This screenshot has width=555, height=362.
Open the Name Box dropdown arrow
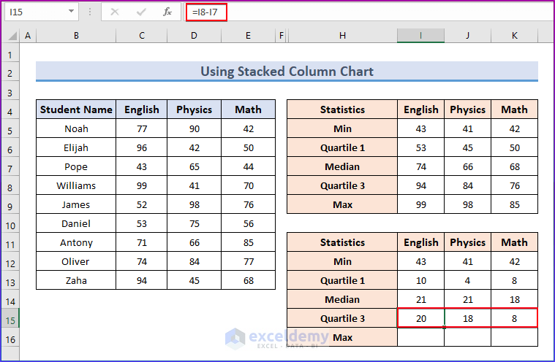click(71, 12)
